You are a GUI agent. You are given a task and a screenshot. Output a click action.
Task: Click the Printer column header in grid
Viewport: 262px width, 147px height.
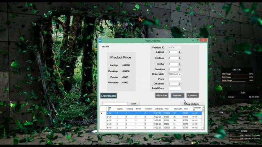click(139, 109)
